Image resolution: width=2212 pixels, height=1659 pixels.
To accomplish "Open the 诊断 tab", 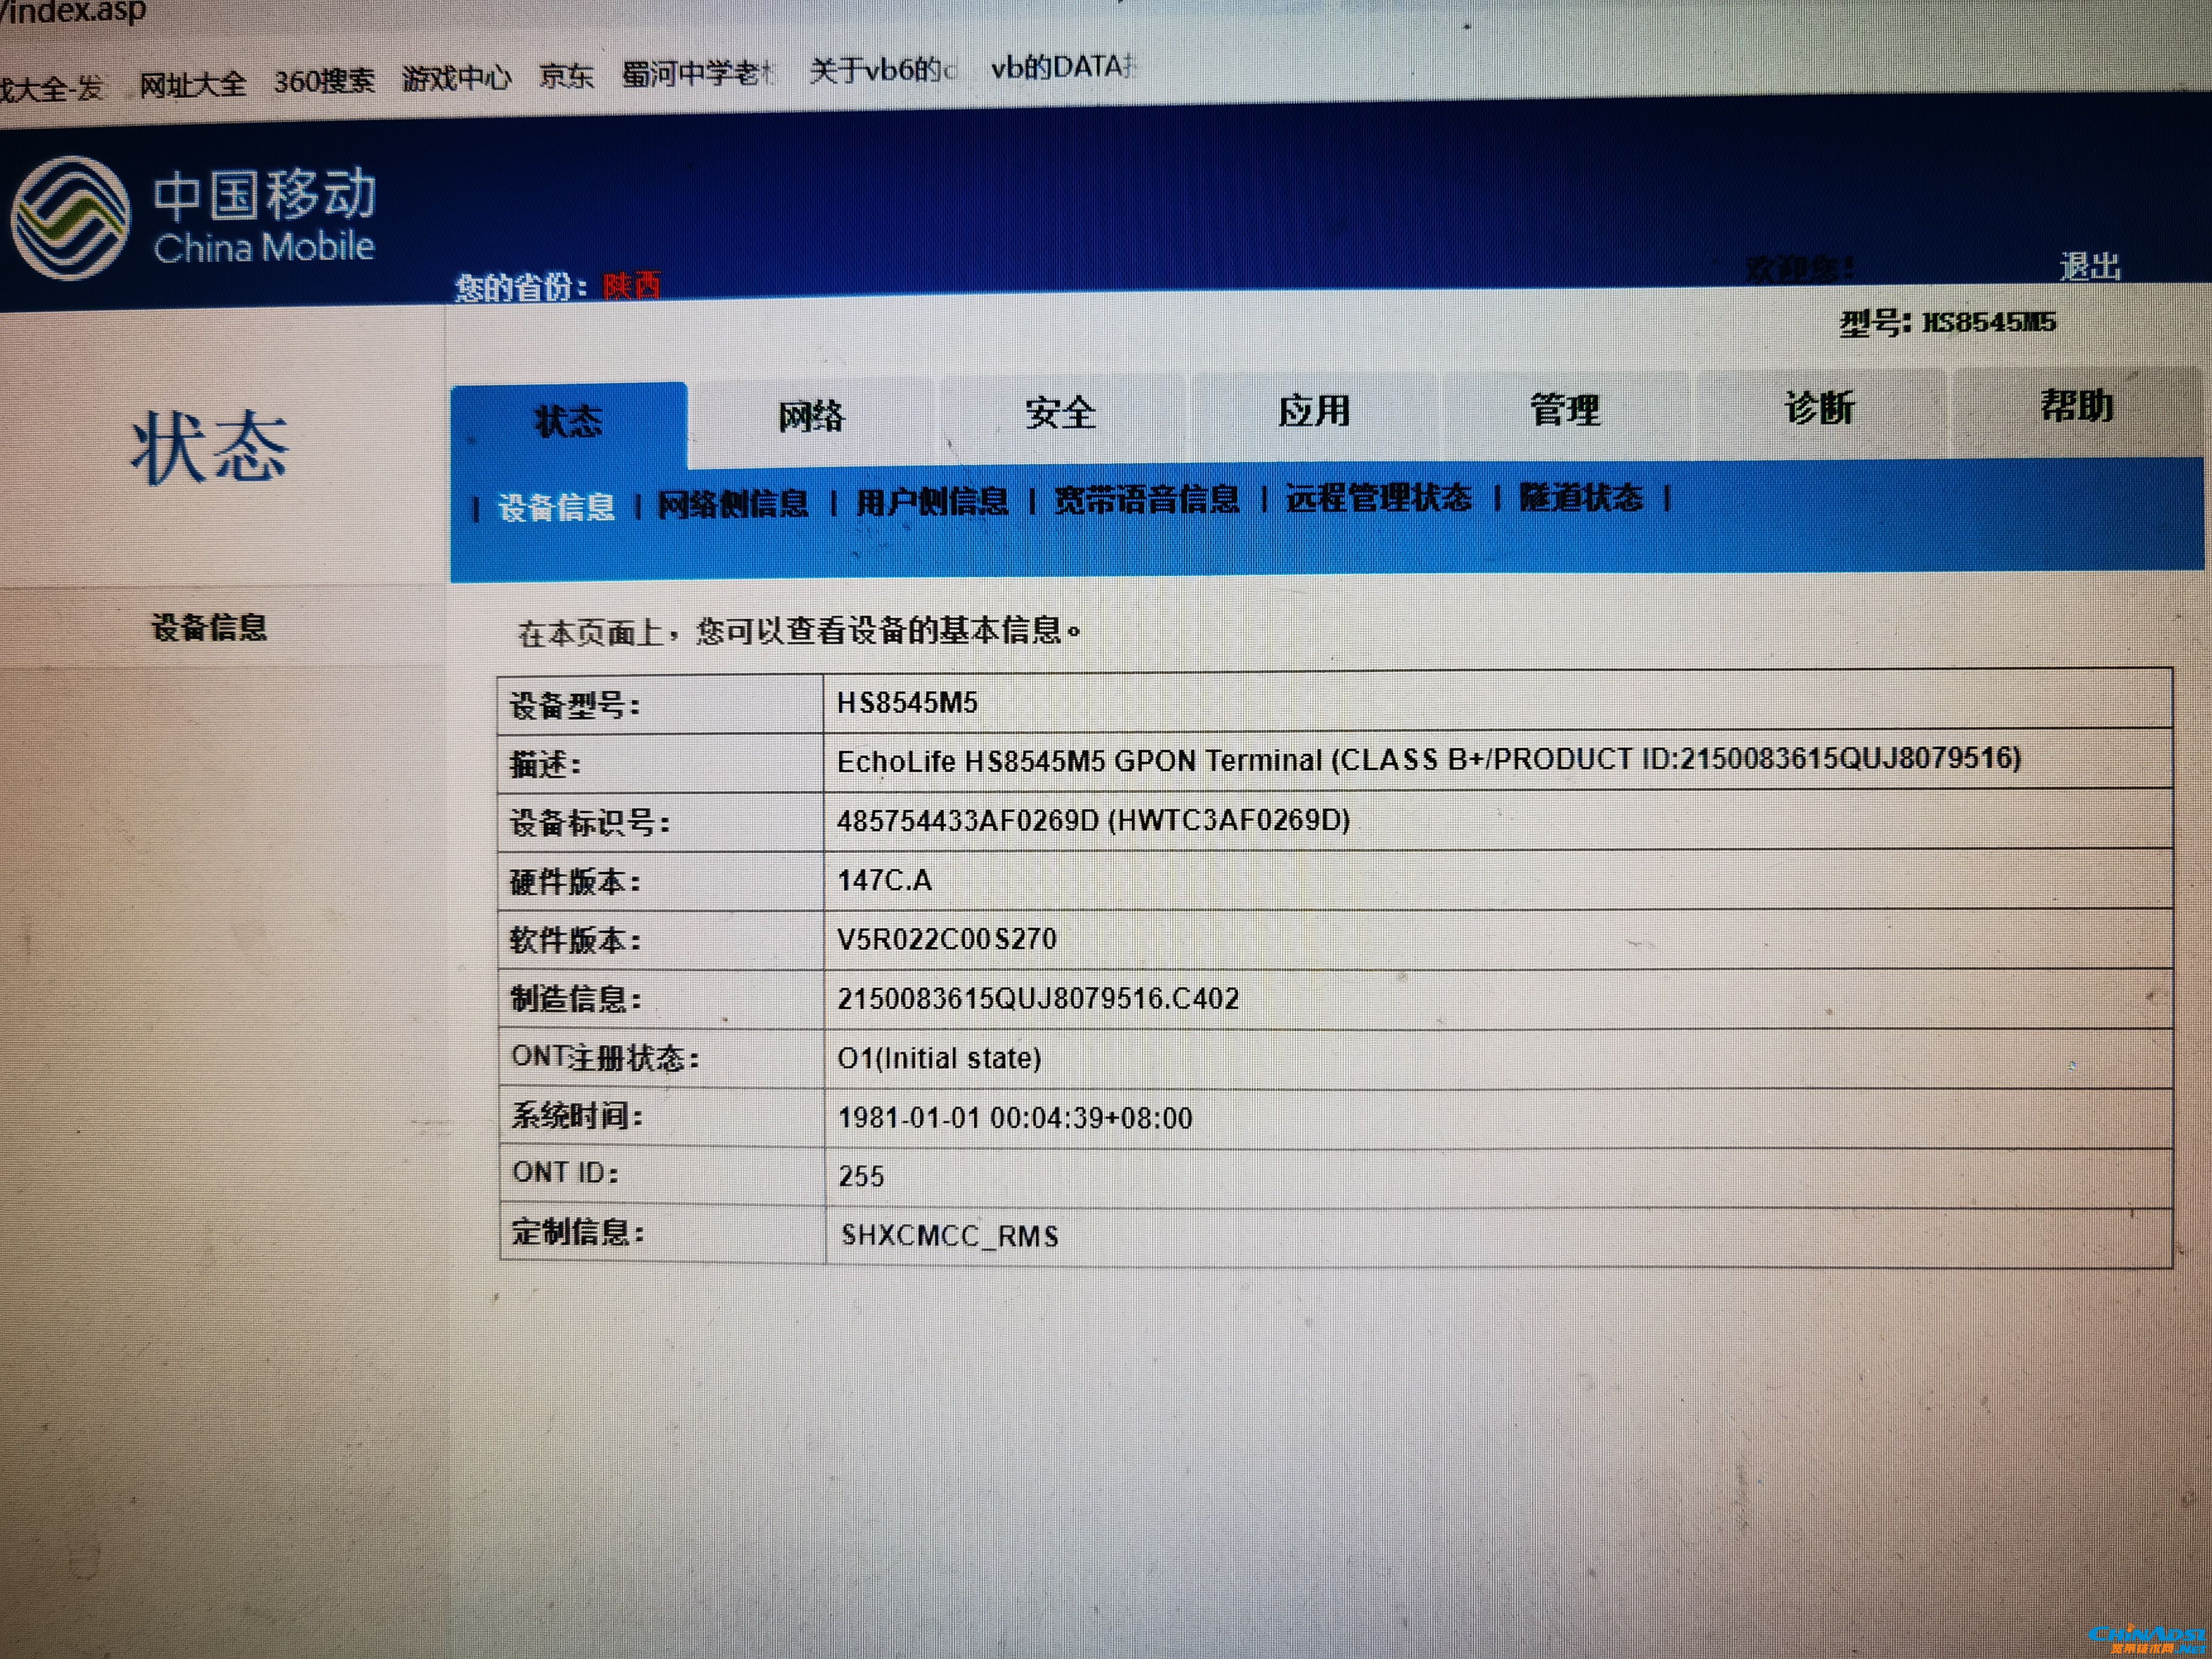I will click(1818, 407).
